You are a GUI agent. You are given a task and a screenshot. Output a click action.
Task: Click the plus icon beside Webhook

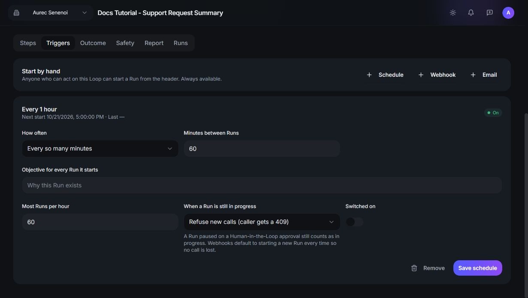(421, 75)
